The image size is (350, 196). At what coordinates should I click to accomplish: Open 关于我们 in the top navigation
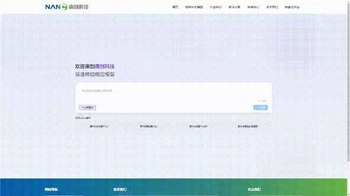[x=272, y=7]
